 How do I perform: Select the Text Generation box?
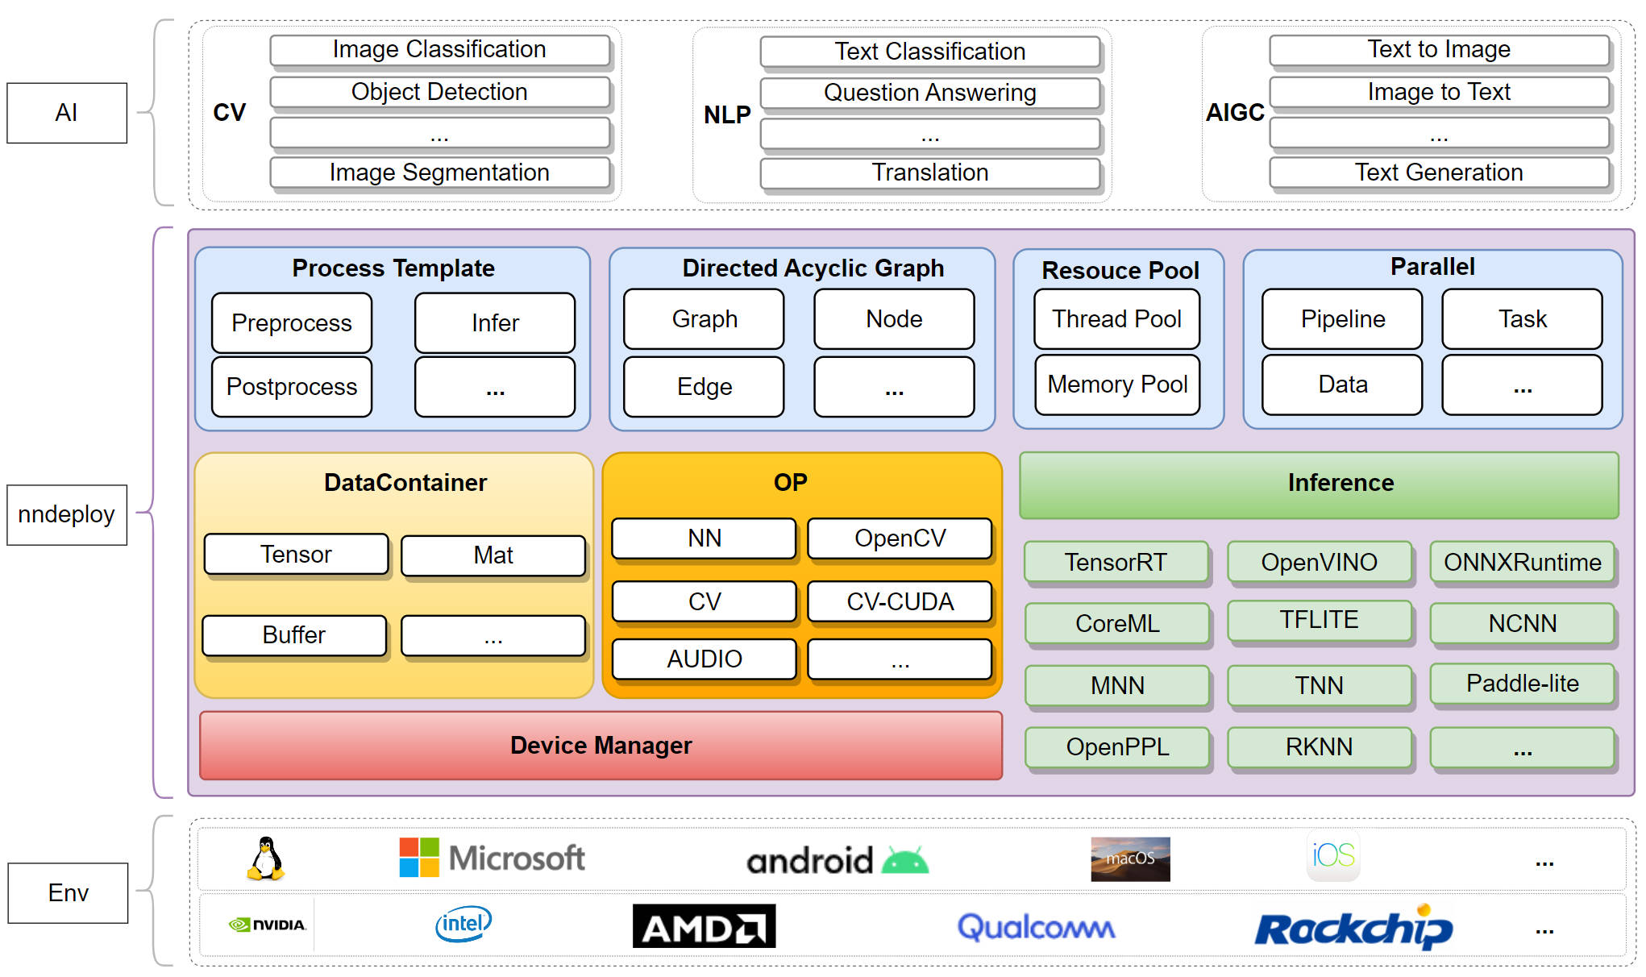tap(1438, 173)
